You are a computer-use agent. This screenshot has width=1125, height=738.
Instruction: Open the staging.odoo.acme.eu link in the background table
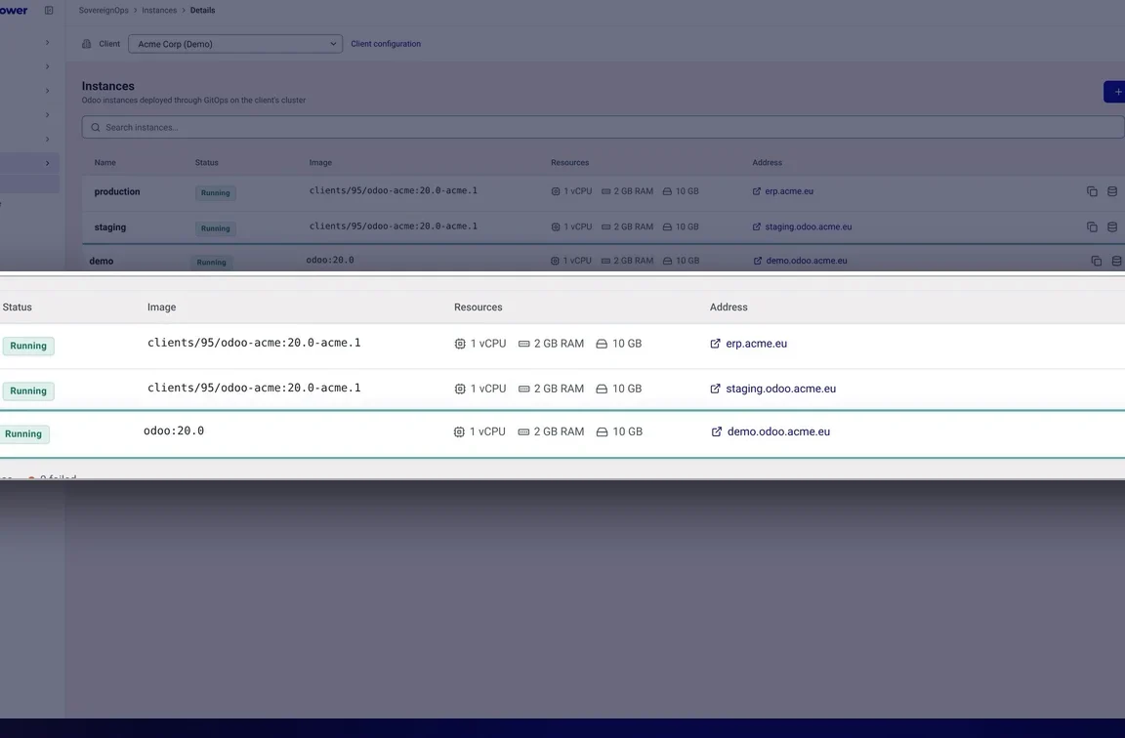coord(809,226)
